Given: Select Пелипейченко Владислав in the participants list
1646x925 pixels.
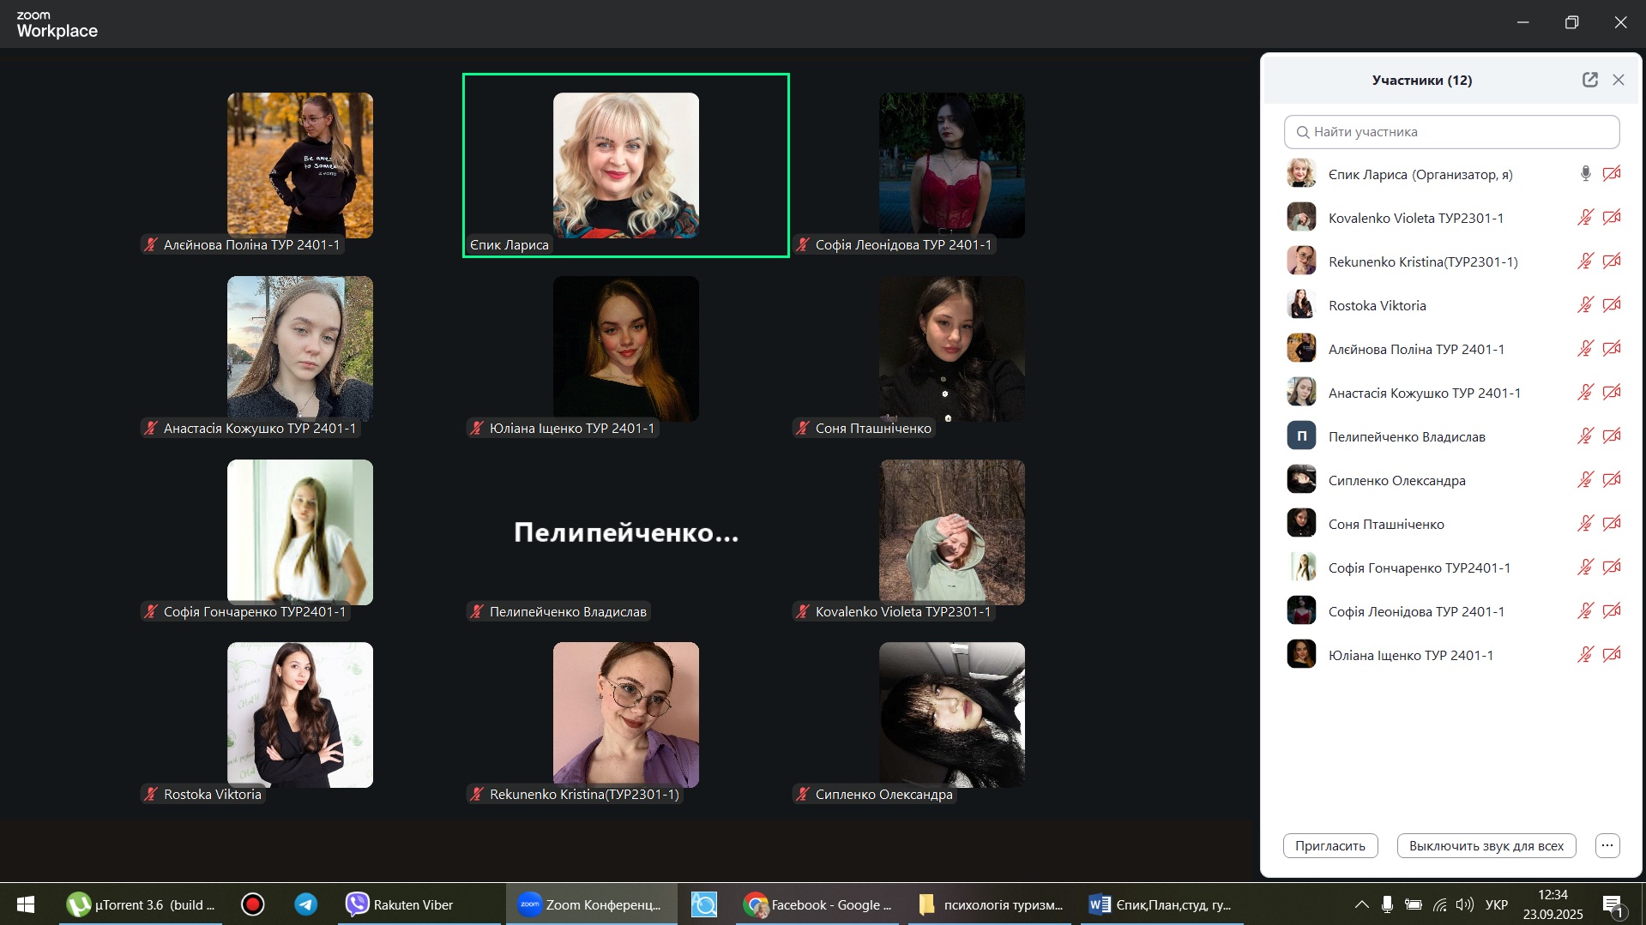Looking at the screenshot, I should 1406,436.
